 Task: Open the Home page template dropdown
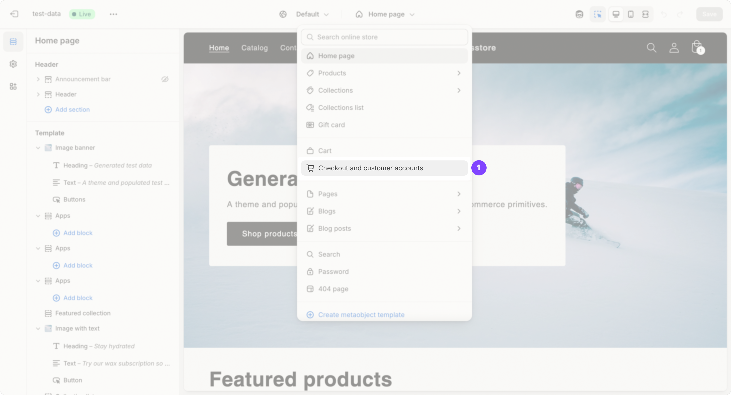coord(385,14)
